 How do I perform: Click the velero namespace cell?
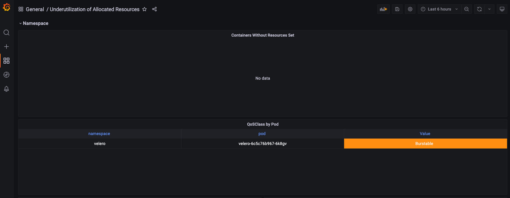point(100,144)
